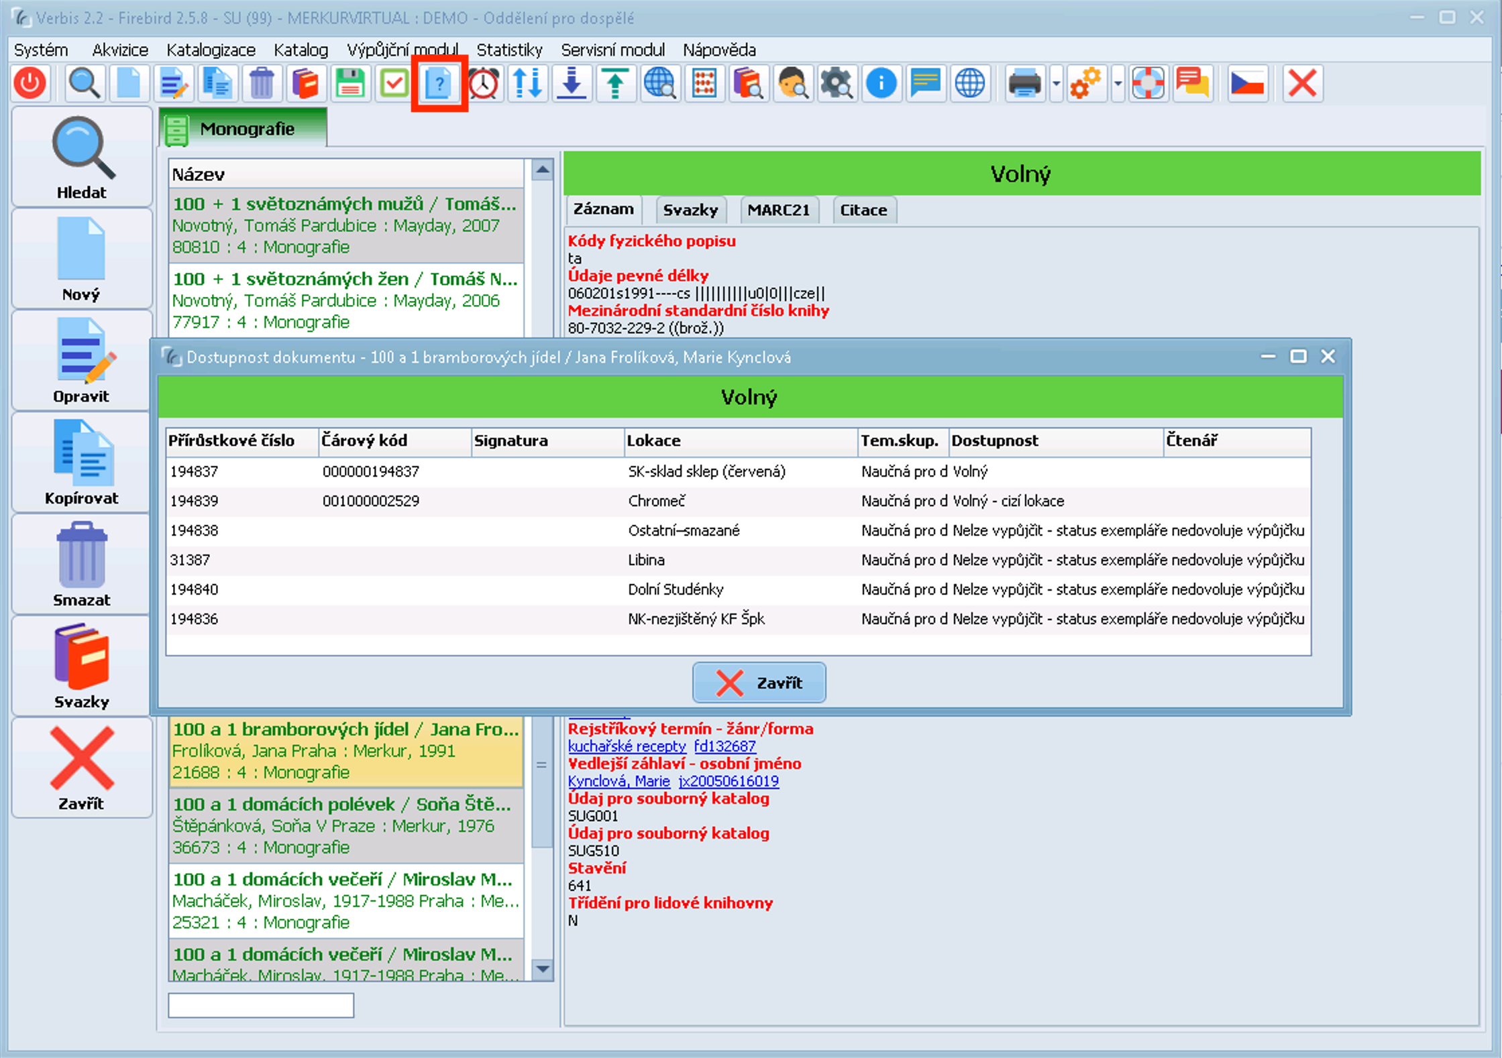Click the list scrollbar down arrow
The width and height of the screenshot is (1502, 1058).
coord(542,969)
